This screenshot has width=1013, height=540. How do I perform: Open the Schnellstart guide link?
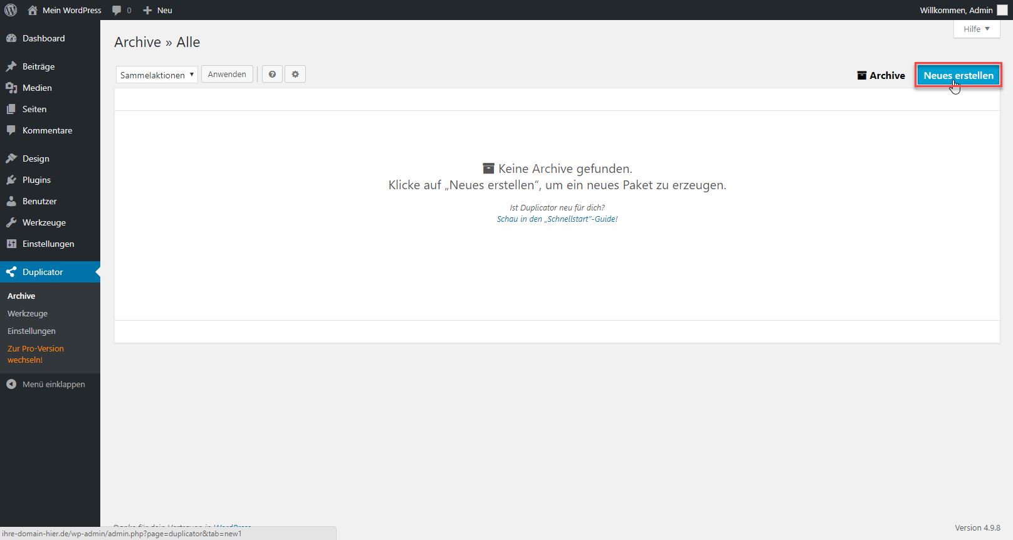pos(557,219)
